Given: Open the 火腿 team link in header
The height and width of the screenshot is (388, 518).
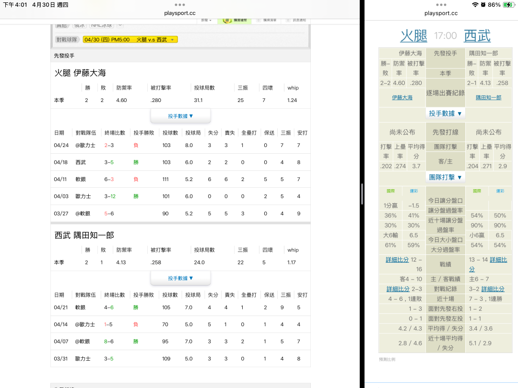Looking at the screenshot, I should tap(413, 35).
